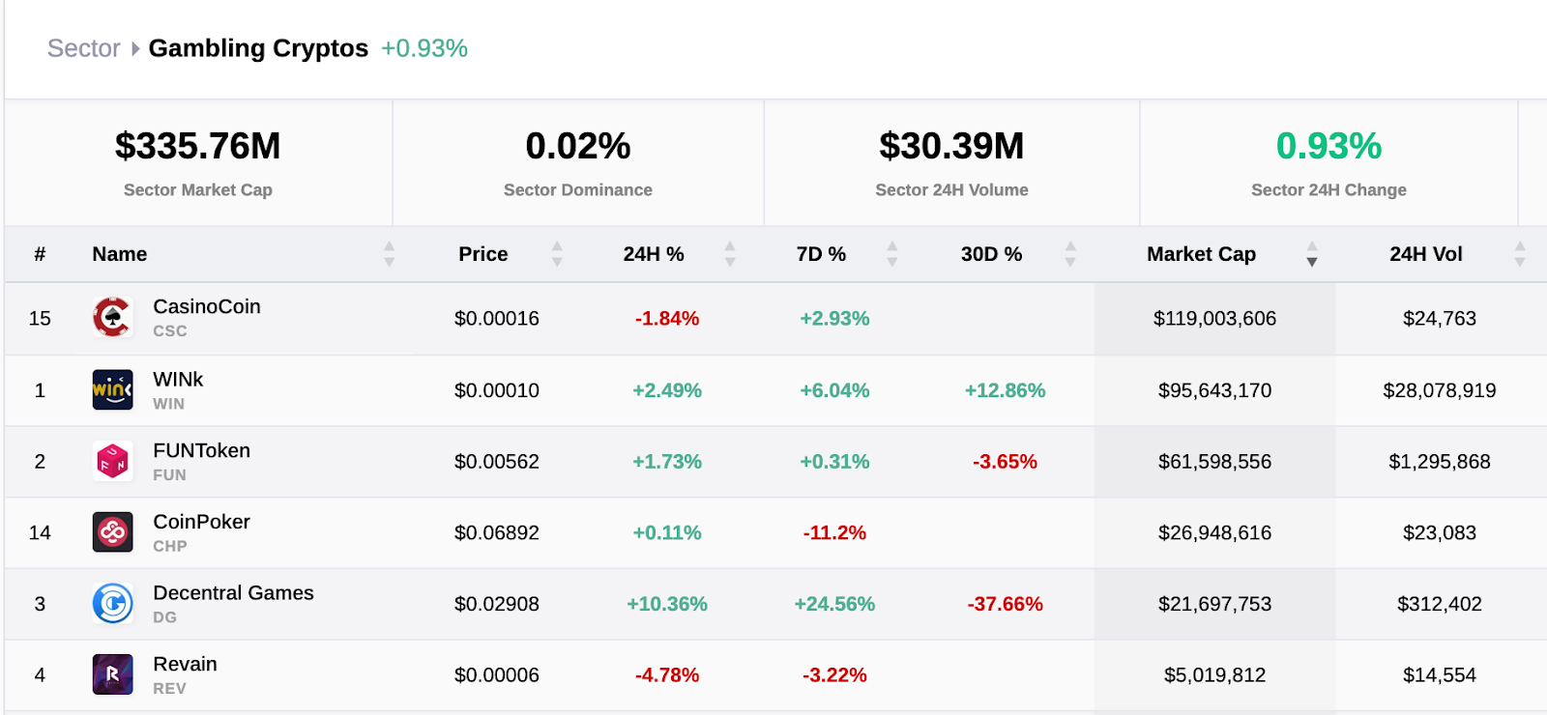
Task: Select the CoinPoker logo icon
Action: (x=112, y=532)
